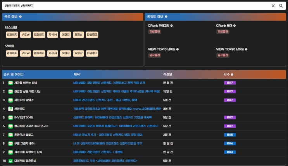Select the 데스크탑 파워링크 section chip
The width and height of the screenshot is (288, 166).
[x=92, y=35]
